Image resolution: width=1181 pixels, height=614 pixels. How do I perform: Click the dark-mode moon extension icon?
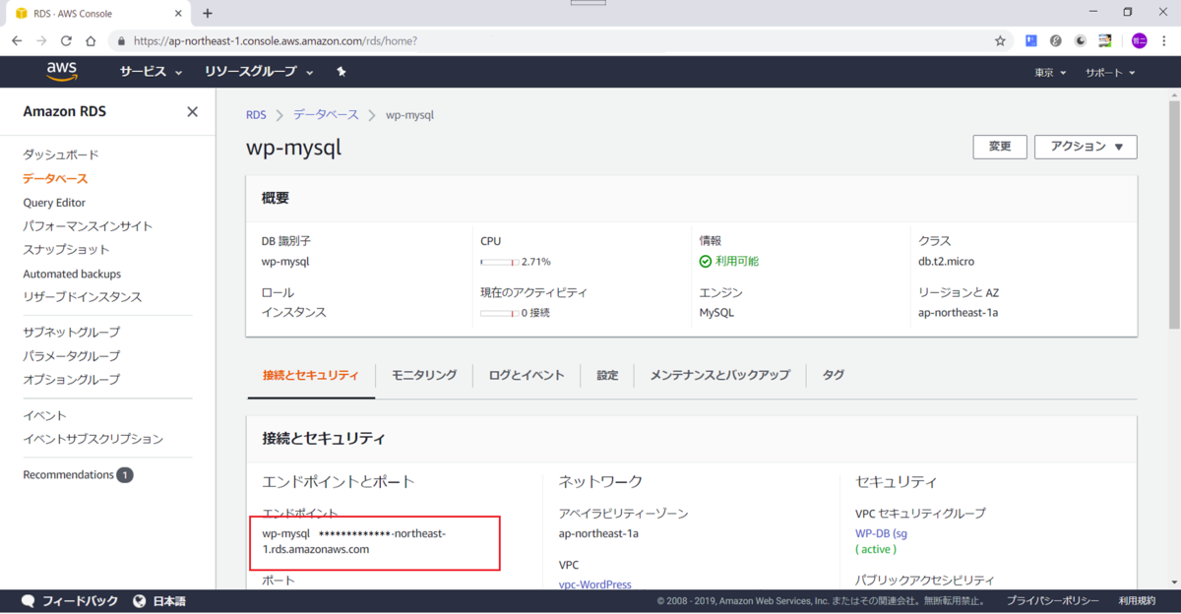[x=1080, y=40]
